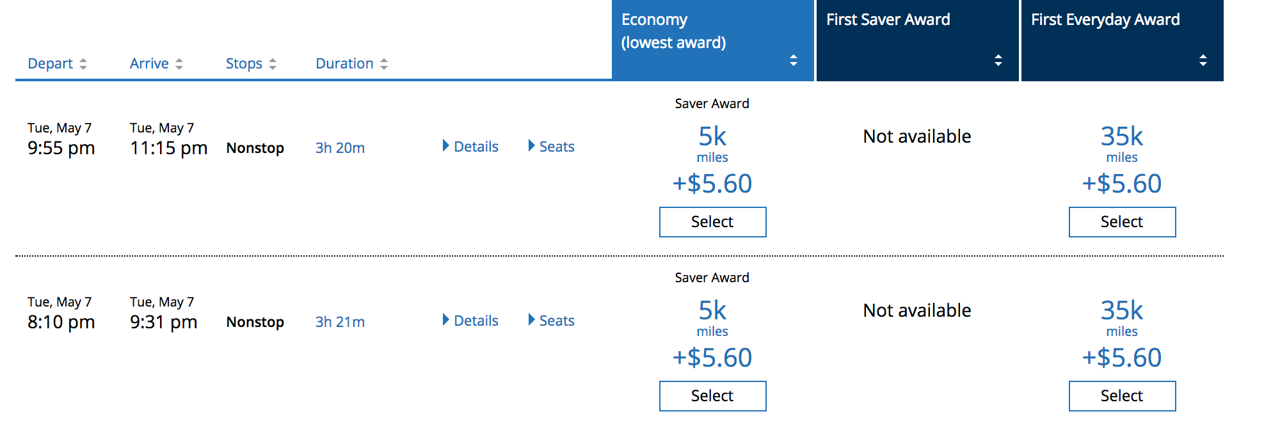Image resolution: width=1264 pixels, height=423 pixels.
Task: Select the First Everyday Award column header
Action: click(x=1122, y=19)
